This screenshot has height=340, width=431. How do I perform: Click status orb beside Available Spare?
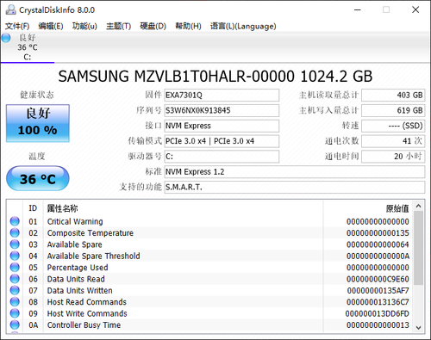pyautogui.click(x=15, y=244)
